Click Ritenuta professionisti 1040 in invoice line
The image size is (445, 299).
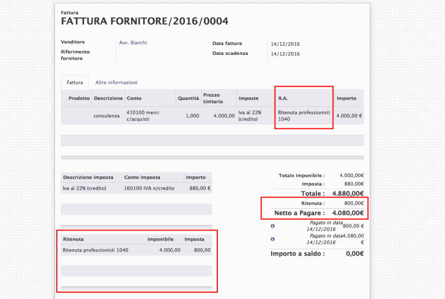pos(304,116)
